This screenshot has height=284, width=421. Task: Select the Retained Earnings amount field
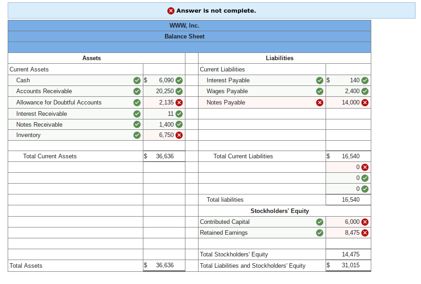tap(348, 232)
